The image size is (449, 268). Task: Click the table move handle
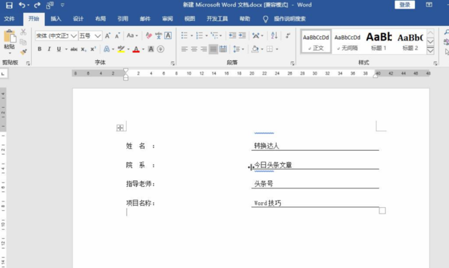coord(120,127)
